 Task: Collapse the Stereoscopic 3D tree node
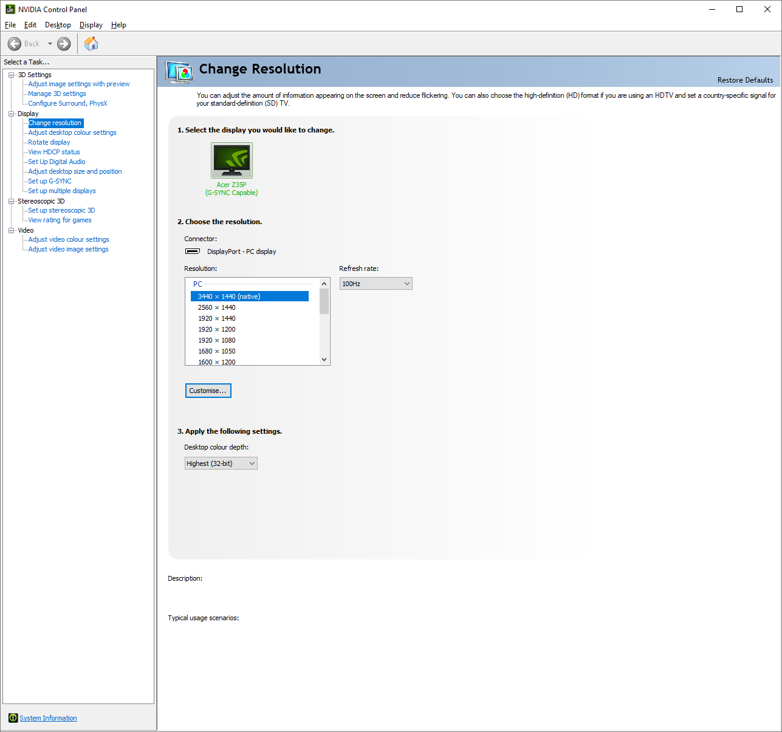[x=12, y=201]
